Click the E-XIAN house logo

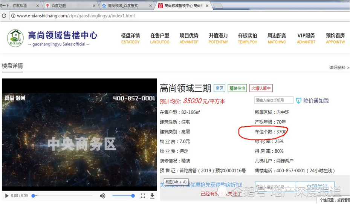pyautogui.click(x=15, y=38)
